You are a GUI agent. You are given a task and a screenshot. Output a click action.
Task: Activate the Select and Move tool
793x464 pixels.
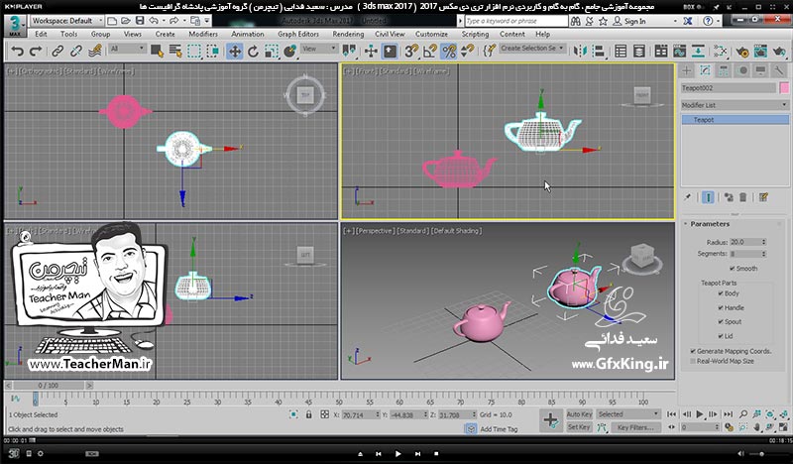[235, 52]
